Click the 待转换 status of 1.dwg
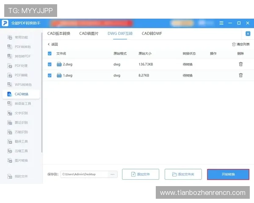Viewport: 254px width, 203px height. (x=188, y=75)
